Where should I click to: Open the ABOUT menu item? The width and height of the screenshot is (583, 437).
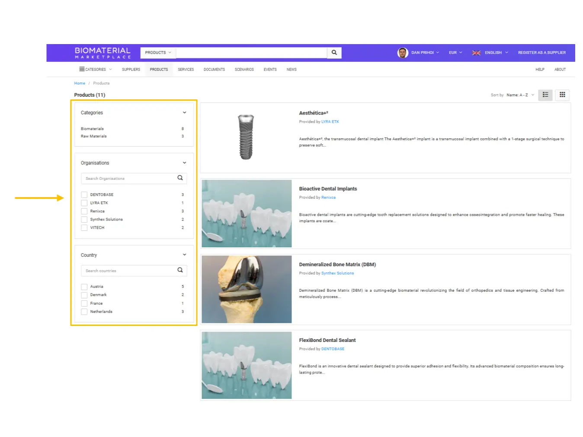click(x=560, y=70)
